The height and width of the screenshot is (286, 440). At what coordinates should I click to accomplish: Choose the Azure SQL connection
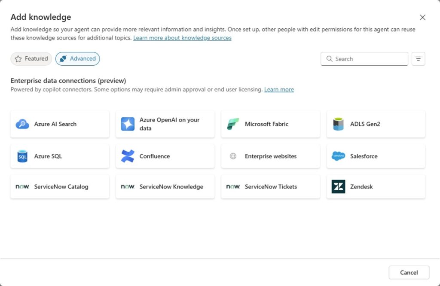(59, 156)
